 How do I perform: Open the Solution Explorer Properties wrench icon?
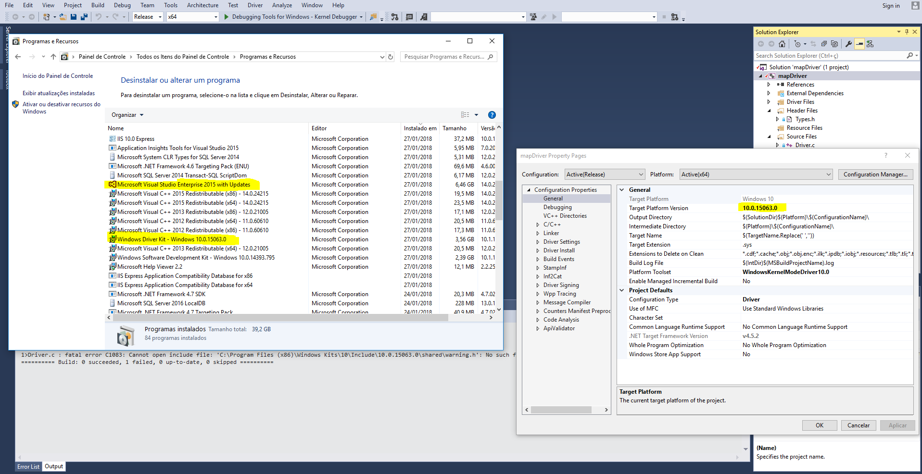click(x=848, y=44)
